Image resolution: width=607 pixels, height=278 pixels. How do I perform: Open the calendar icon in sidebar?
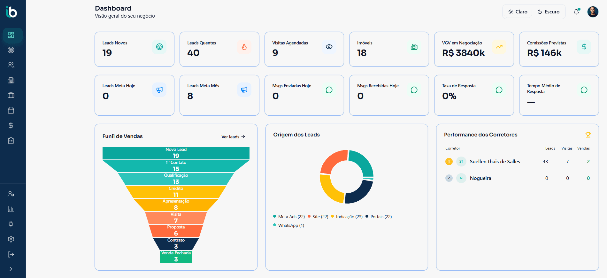[x=11, y=110]
